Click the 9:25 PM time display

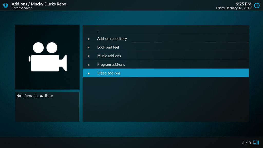pos(243,4)
